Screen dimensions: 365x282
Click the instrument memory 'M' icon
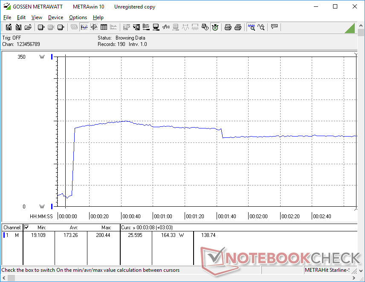tap(61, 27)
